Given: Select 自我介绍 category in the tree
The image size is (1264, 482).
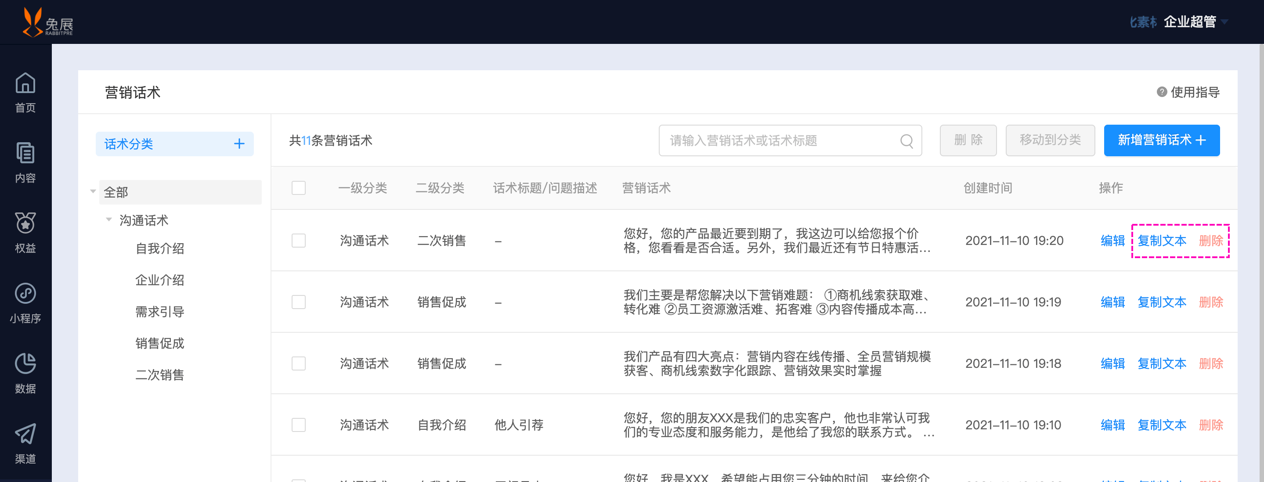Looking at the screenshot, I should tap(159, 248).
